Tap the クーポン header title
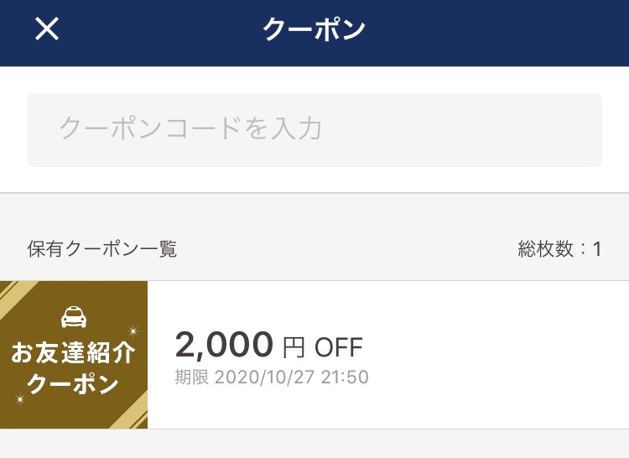The width and height of the screenshot is (629, 458). [x=314, y=29]
